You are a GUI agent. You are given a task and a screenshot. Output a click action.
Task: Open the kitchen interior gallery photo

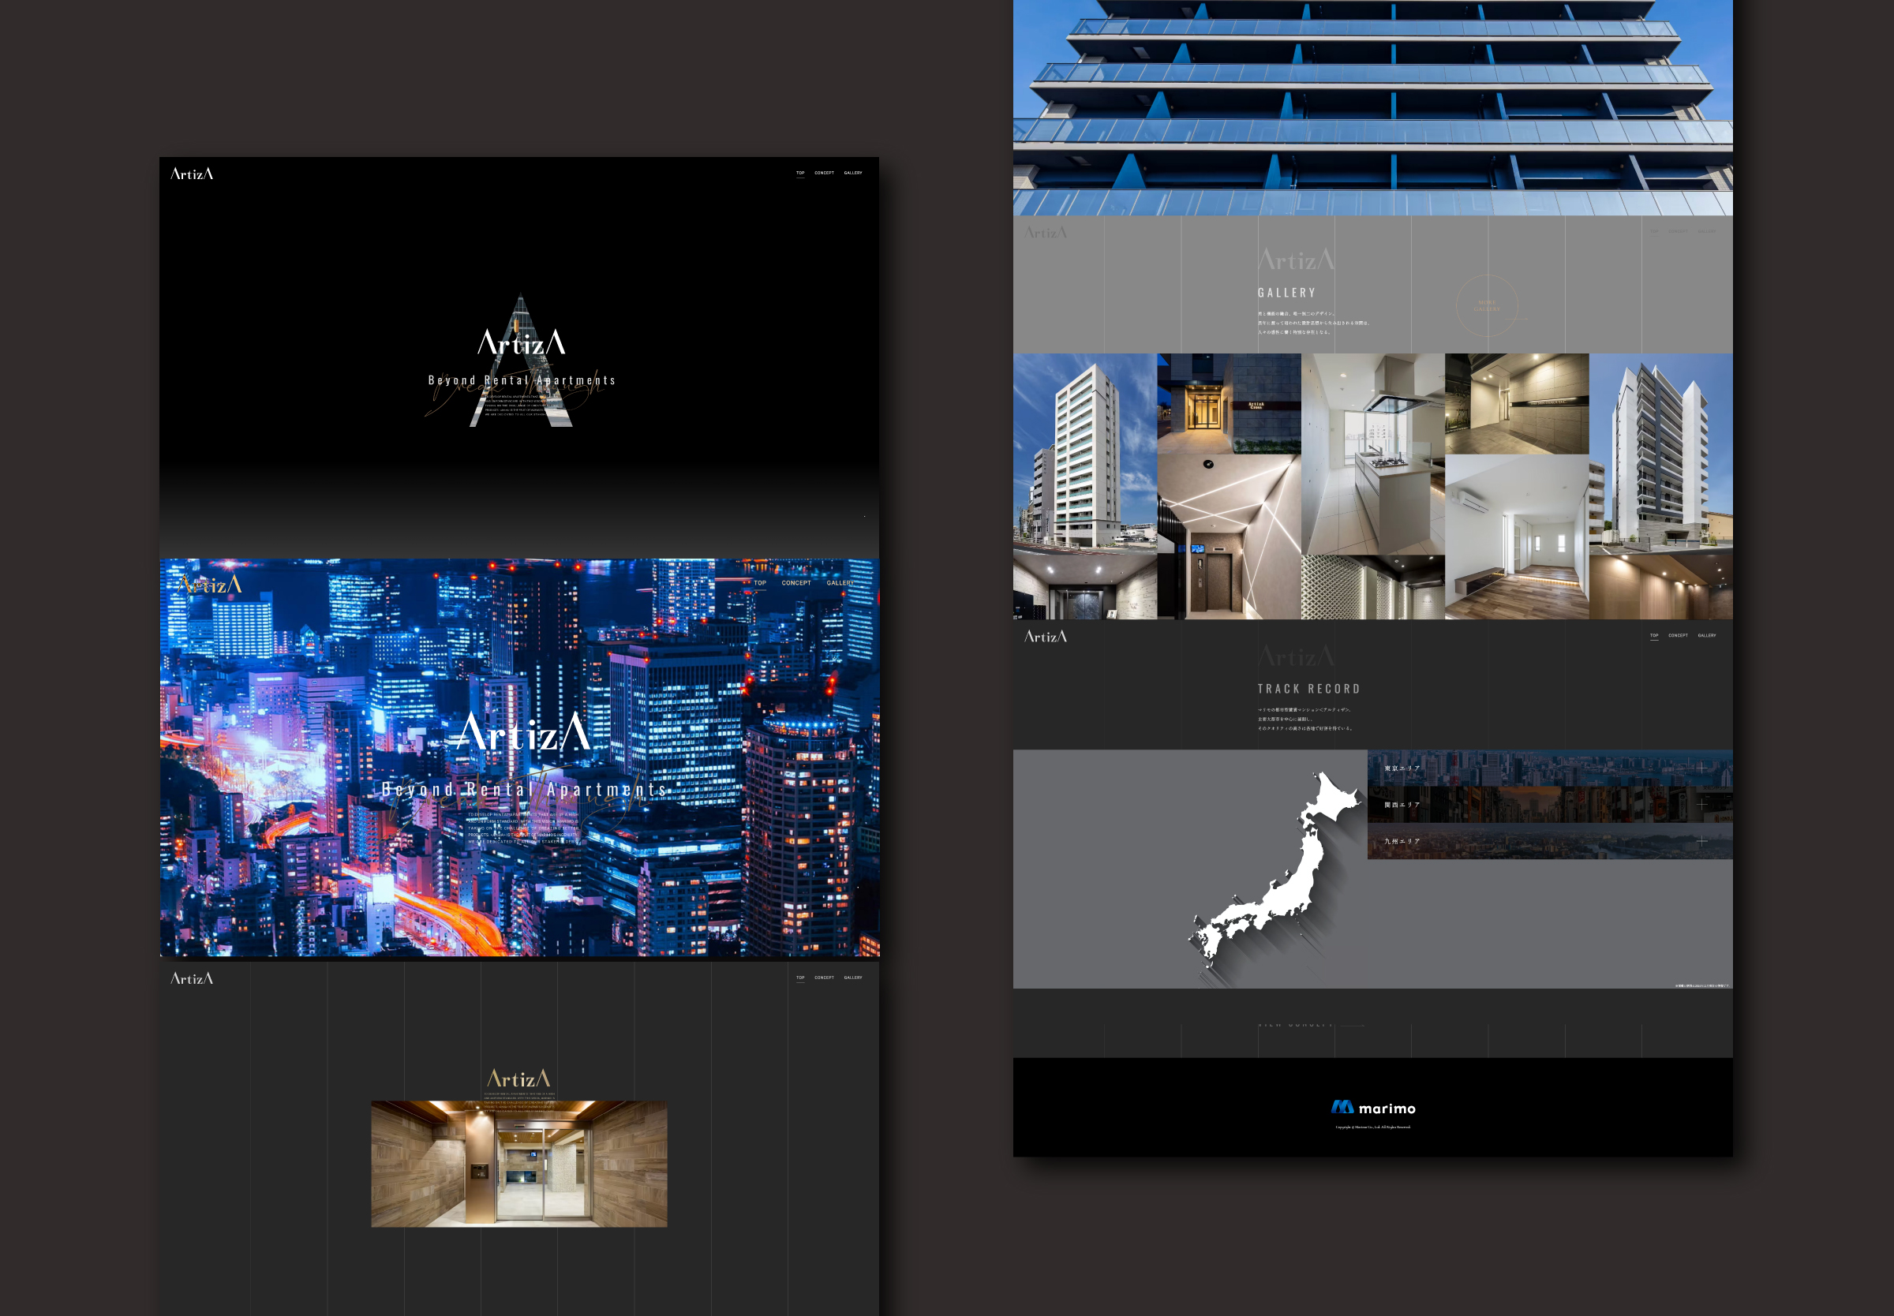click(1372, 454)
